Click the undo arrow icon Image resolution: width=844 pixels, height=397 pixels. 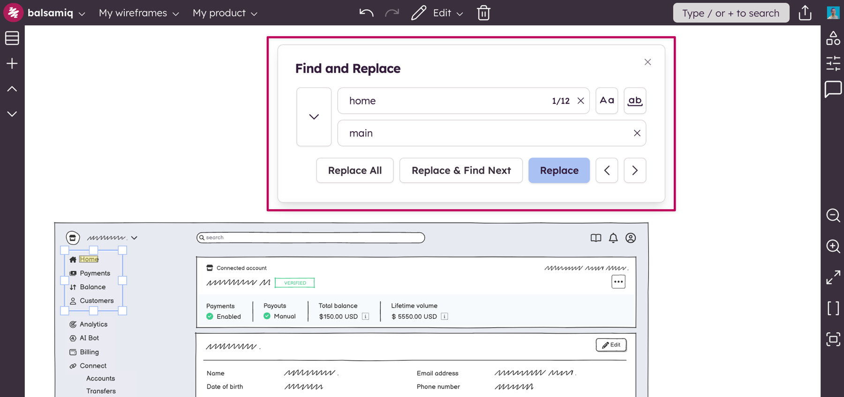(x=366, y=13)
